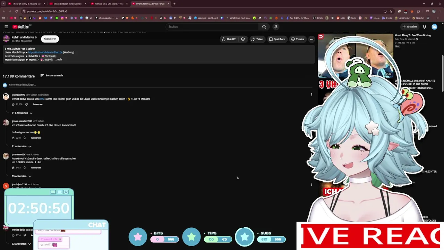Open the YouTube account avatar menu
444x250 pixels.
[434, 27]
